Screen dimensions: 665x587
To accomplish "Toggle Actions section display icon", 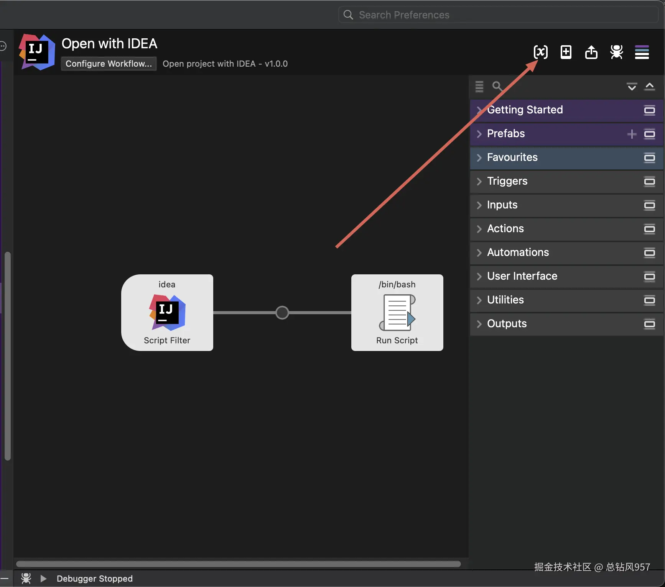I will pos(649,229).
